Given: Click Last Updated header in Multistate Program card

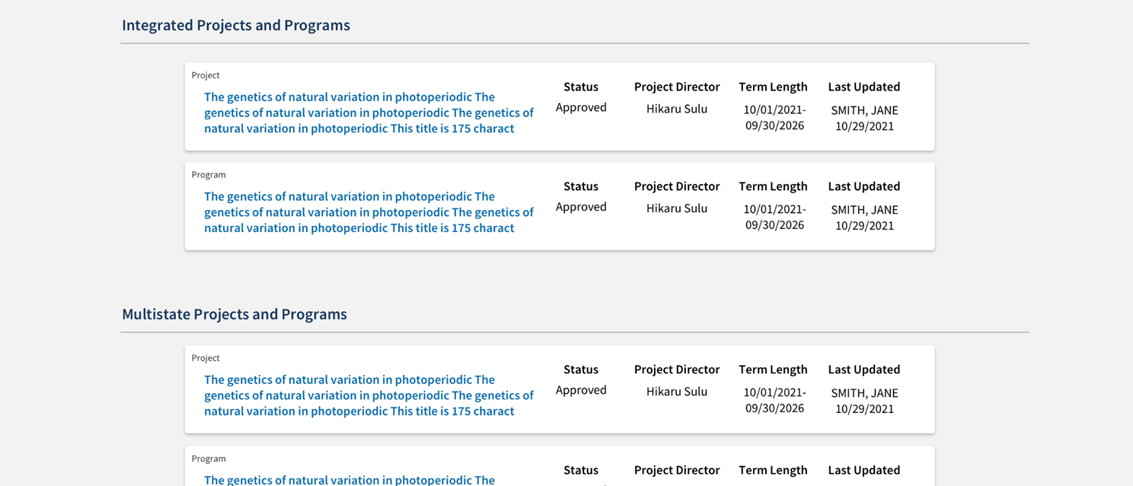Looking at the screenshot, I should [x=864, y=470].
